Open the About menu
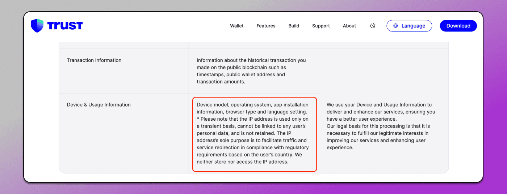 coord(349,26)
